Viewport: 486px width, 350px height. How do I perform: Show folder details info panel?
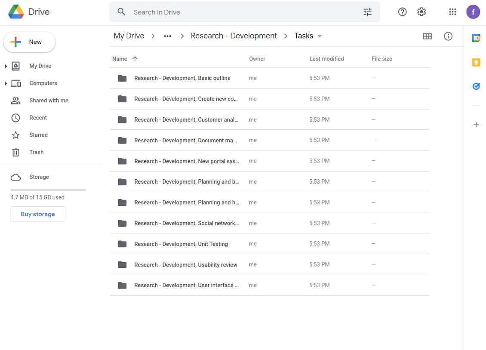[x=448, y=36]
